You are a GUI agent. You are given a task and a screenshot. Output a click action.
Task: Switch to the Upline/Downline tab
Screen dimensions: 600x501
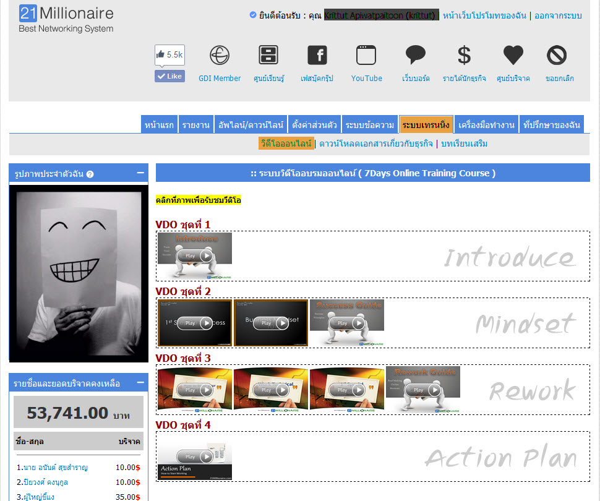251,125
